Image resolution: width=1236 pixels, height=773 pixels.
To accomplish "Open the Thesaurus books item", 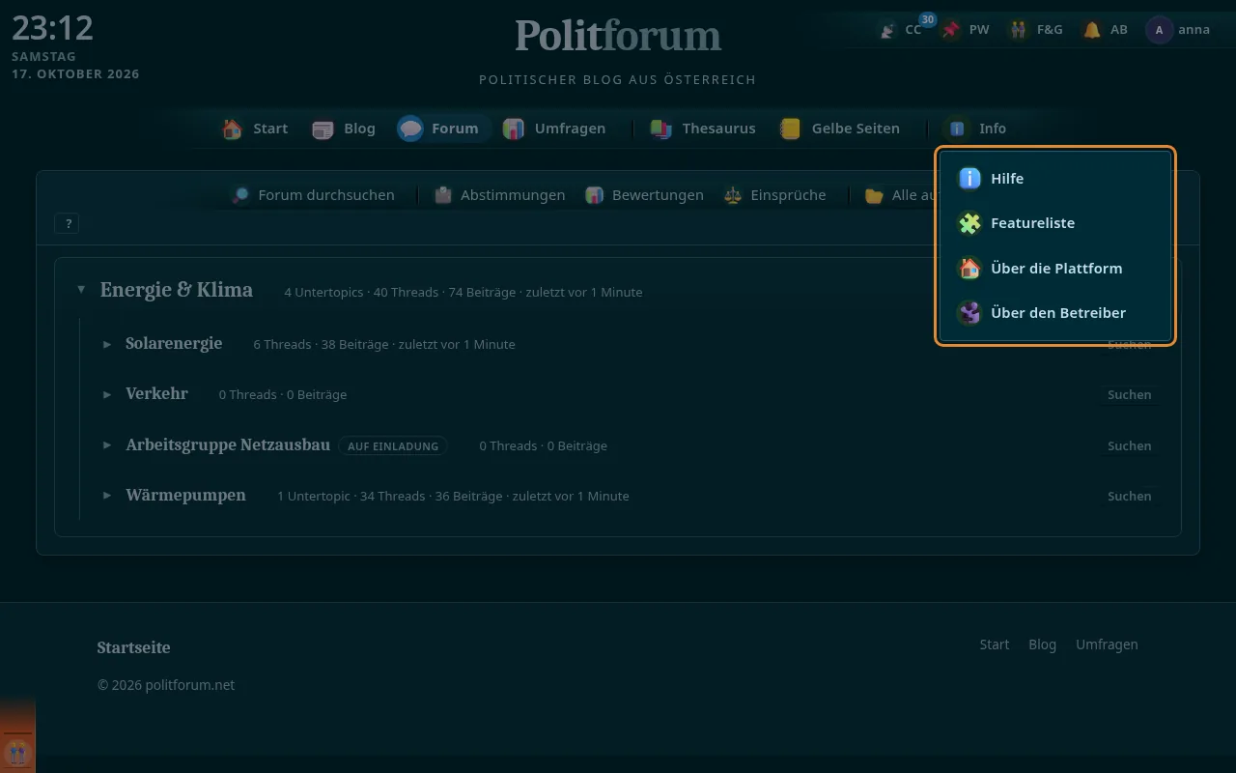I will coord(703,129).
